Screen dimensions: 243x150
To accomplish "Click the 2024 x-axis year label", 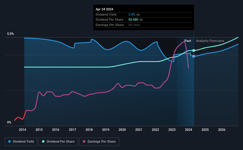I will 189,130.
